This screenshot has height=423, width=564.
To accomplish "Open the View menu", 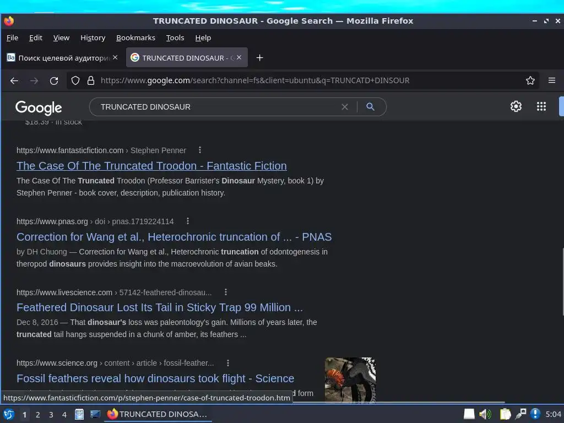I will click(61, 38).
